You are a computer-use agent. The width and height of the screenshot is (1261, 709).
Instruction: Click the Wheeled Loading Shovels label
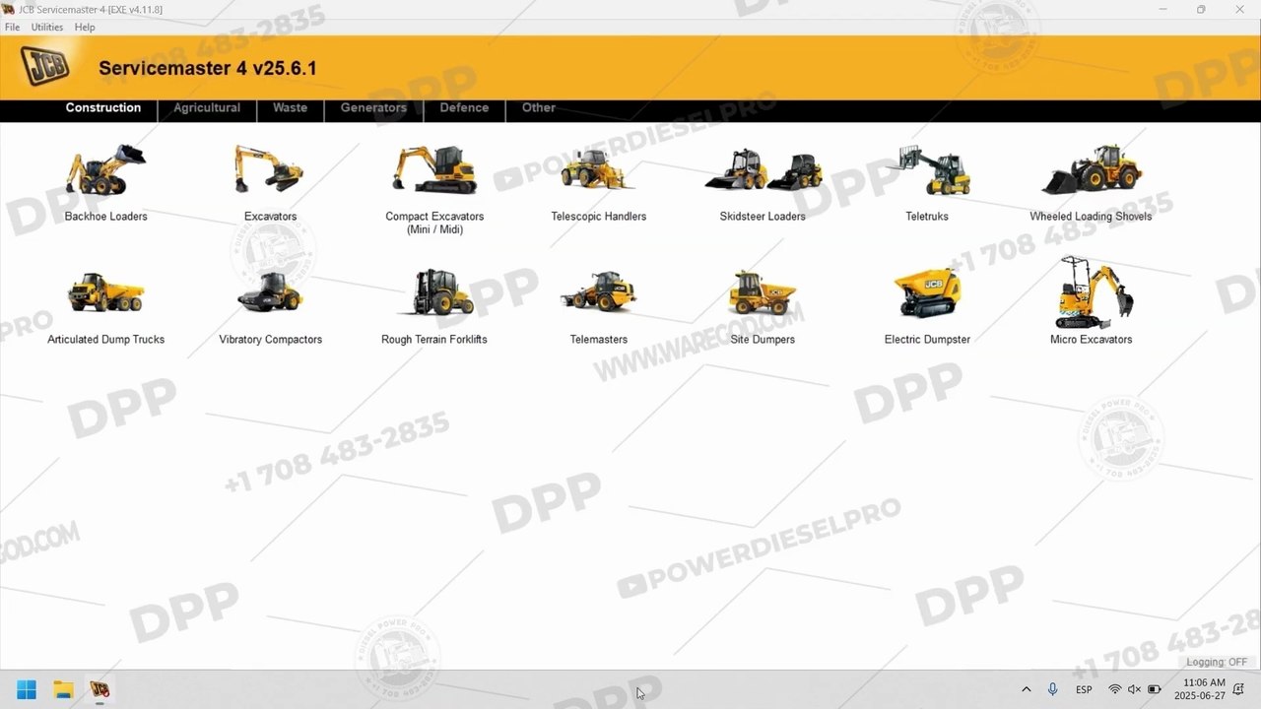click(1091, 217)
